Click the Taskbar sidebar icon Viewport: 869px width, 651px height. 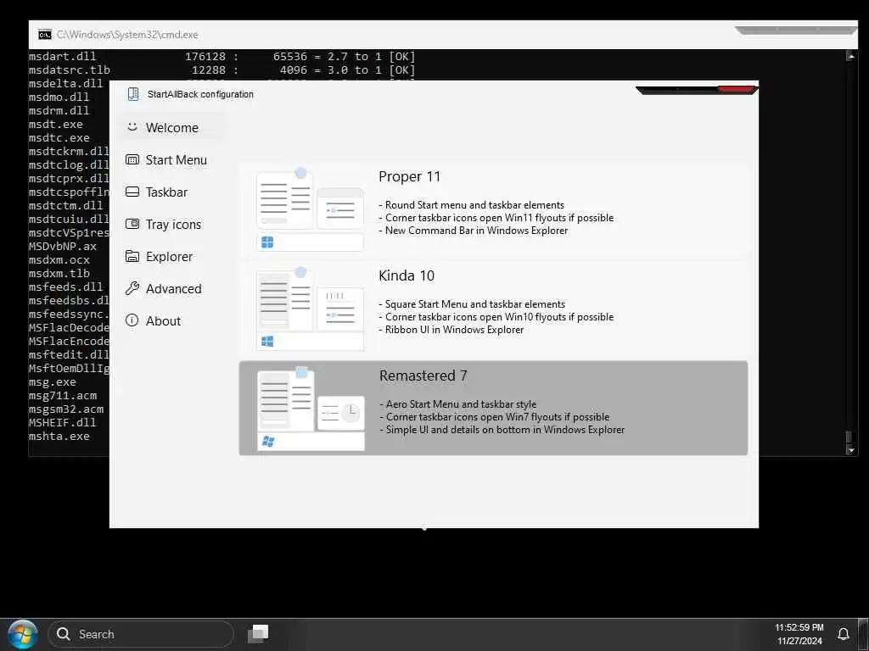(132, 192)
